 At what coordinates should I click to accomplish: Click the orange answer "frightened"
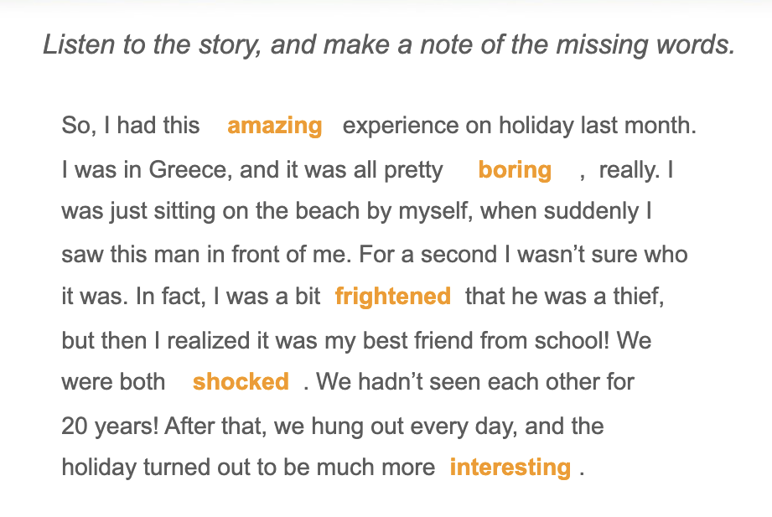point(392,296)
